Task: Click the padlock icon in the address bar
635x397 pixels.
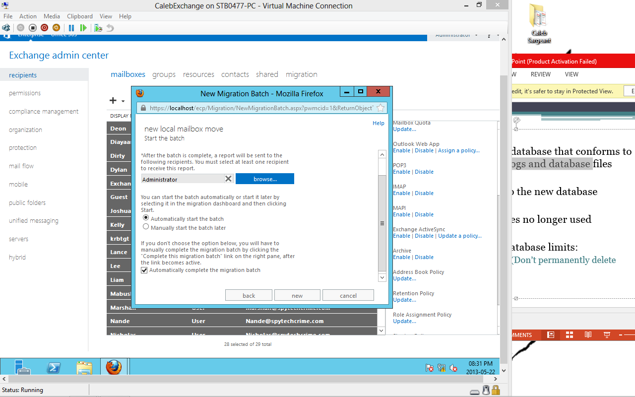Action: tap(143, 108)
